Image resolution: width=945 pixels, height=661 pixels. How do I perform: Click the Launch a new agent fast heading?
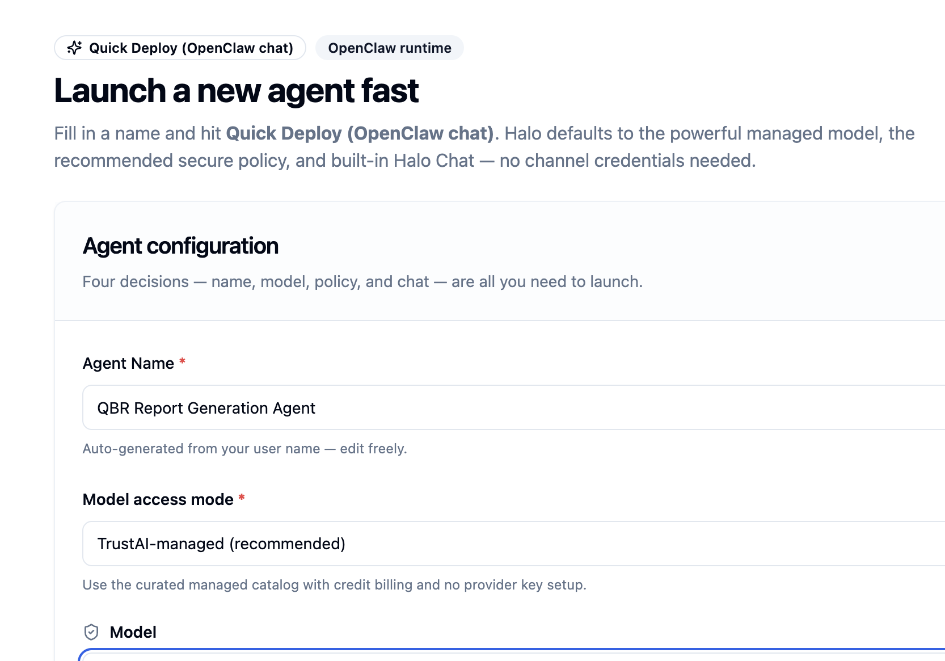236,91
